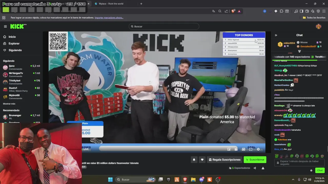This screenshot has width=328, height=184.
Task: Open the taskbar clock showing 5:12 p. m.
Action: coord(320,180)
